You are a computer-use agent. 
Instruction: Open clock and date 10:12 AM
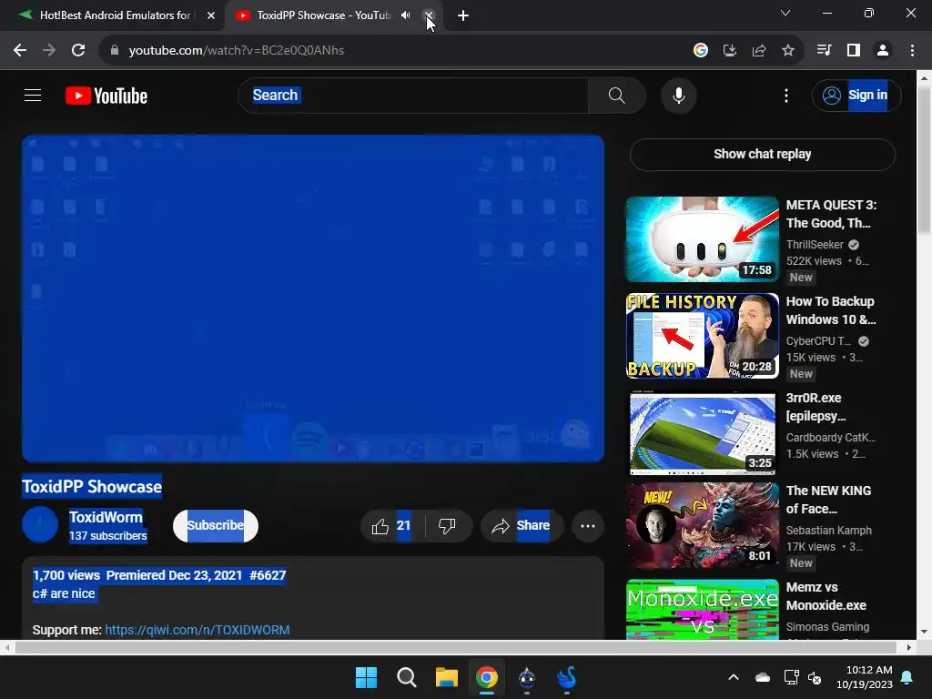click(865, 677)
